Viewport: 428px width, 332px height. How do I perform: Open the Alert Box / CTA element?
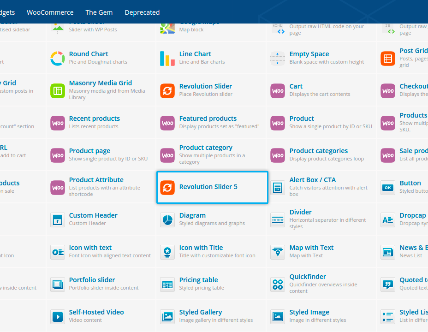pos(312,180)
